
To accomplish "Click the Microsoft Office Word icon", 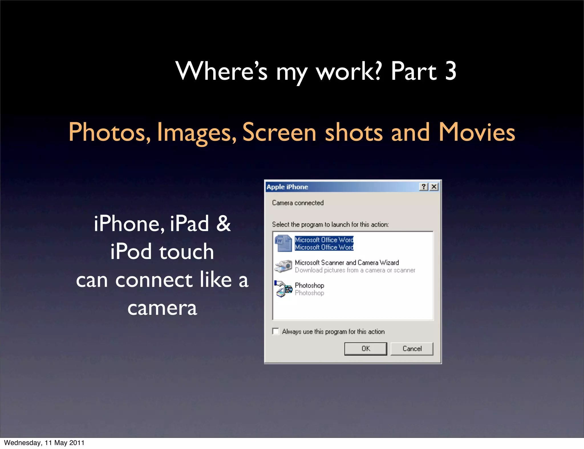I will [283, 243].
